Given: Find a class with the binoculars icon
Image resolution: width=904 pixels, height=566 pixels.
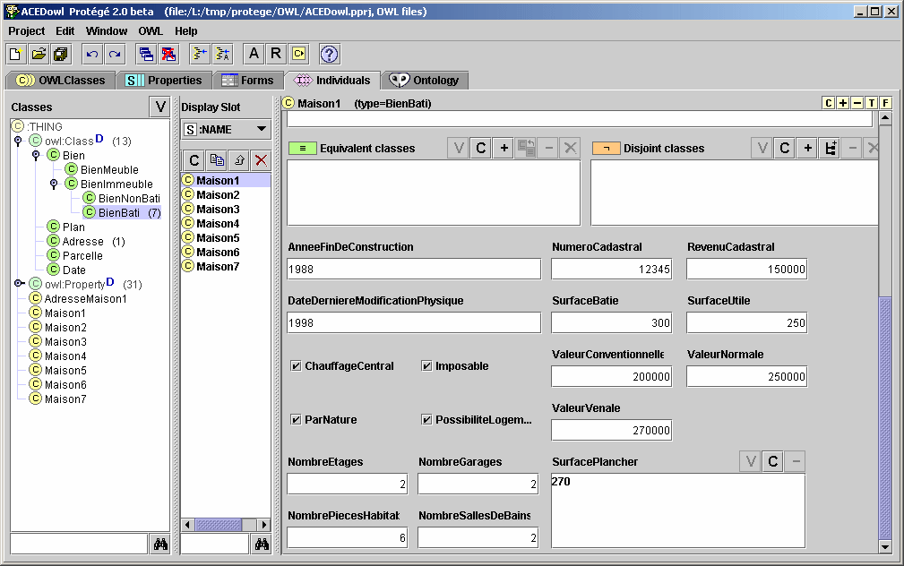Looking at the screenshot, I should tap(160, 544).
